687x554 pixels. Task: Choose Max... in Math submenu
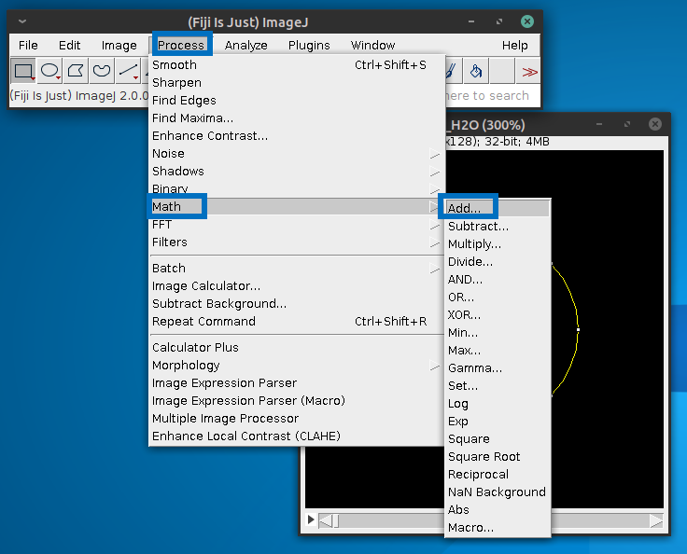(x=498, y=351)
